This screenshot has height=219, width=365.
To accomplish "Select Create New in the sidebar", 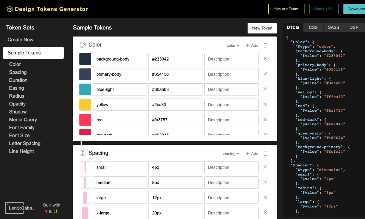I will (20, 40).
